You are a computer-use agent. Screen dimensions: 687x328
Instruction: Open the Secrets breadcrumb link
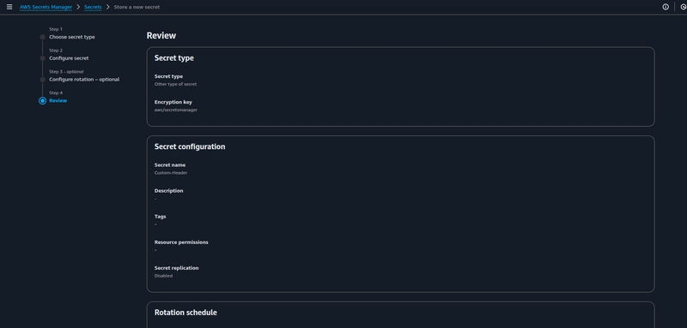coord(93,7)
